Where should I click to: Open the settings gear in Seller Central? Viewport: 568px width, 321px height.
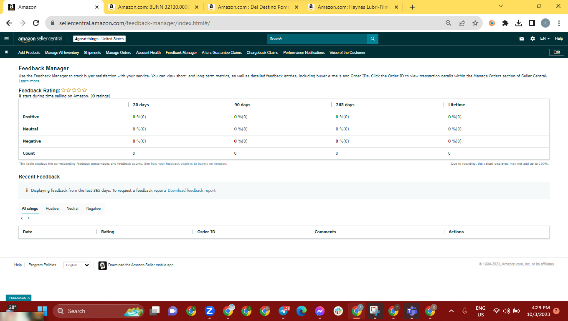pyautogui.click(x=532, y=39)
